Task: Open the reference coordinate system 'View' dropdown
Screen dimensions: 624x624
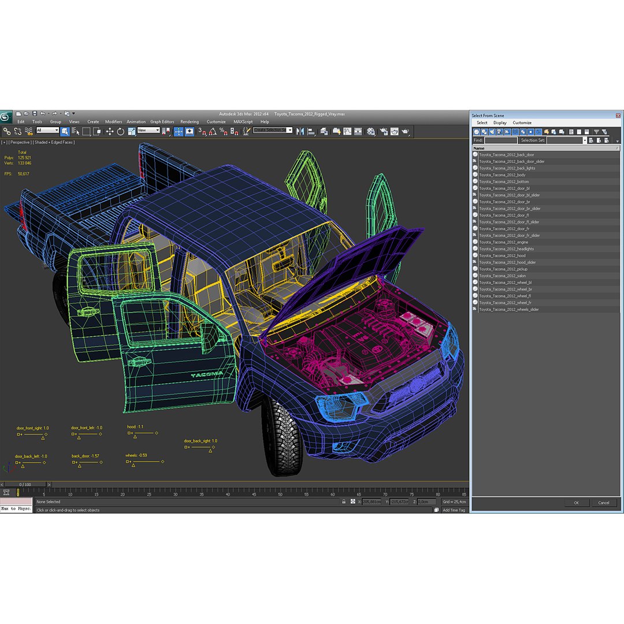Action: click(148, 130)
